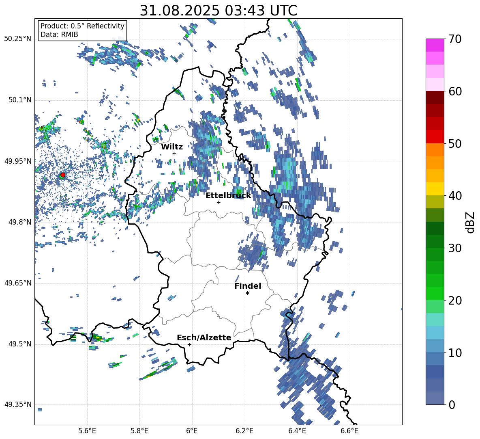This screenshot has height=439, width=480.
Task: Click the 49.65°N latitude label
Action: pos(18,283)
